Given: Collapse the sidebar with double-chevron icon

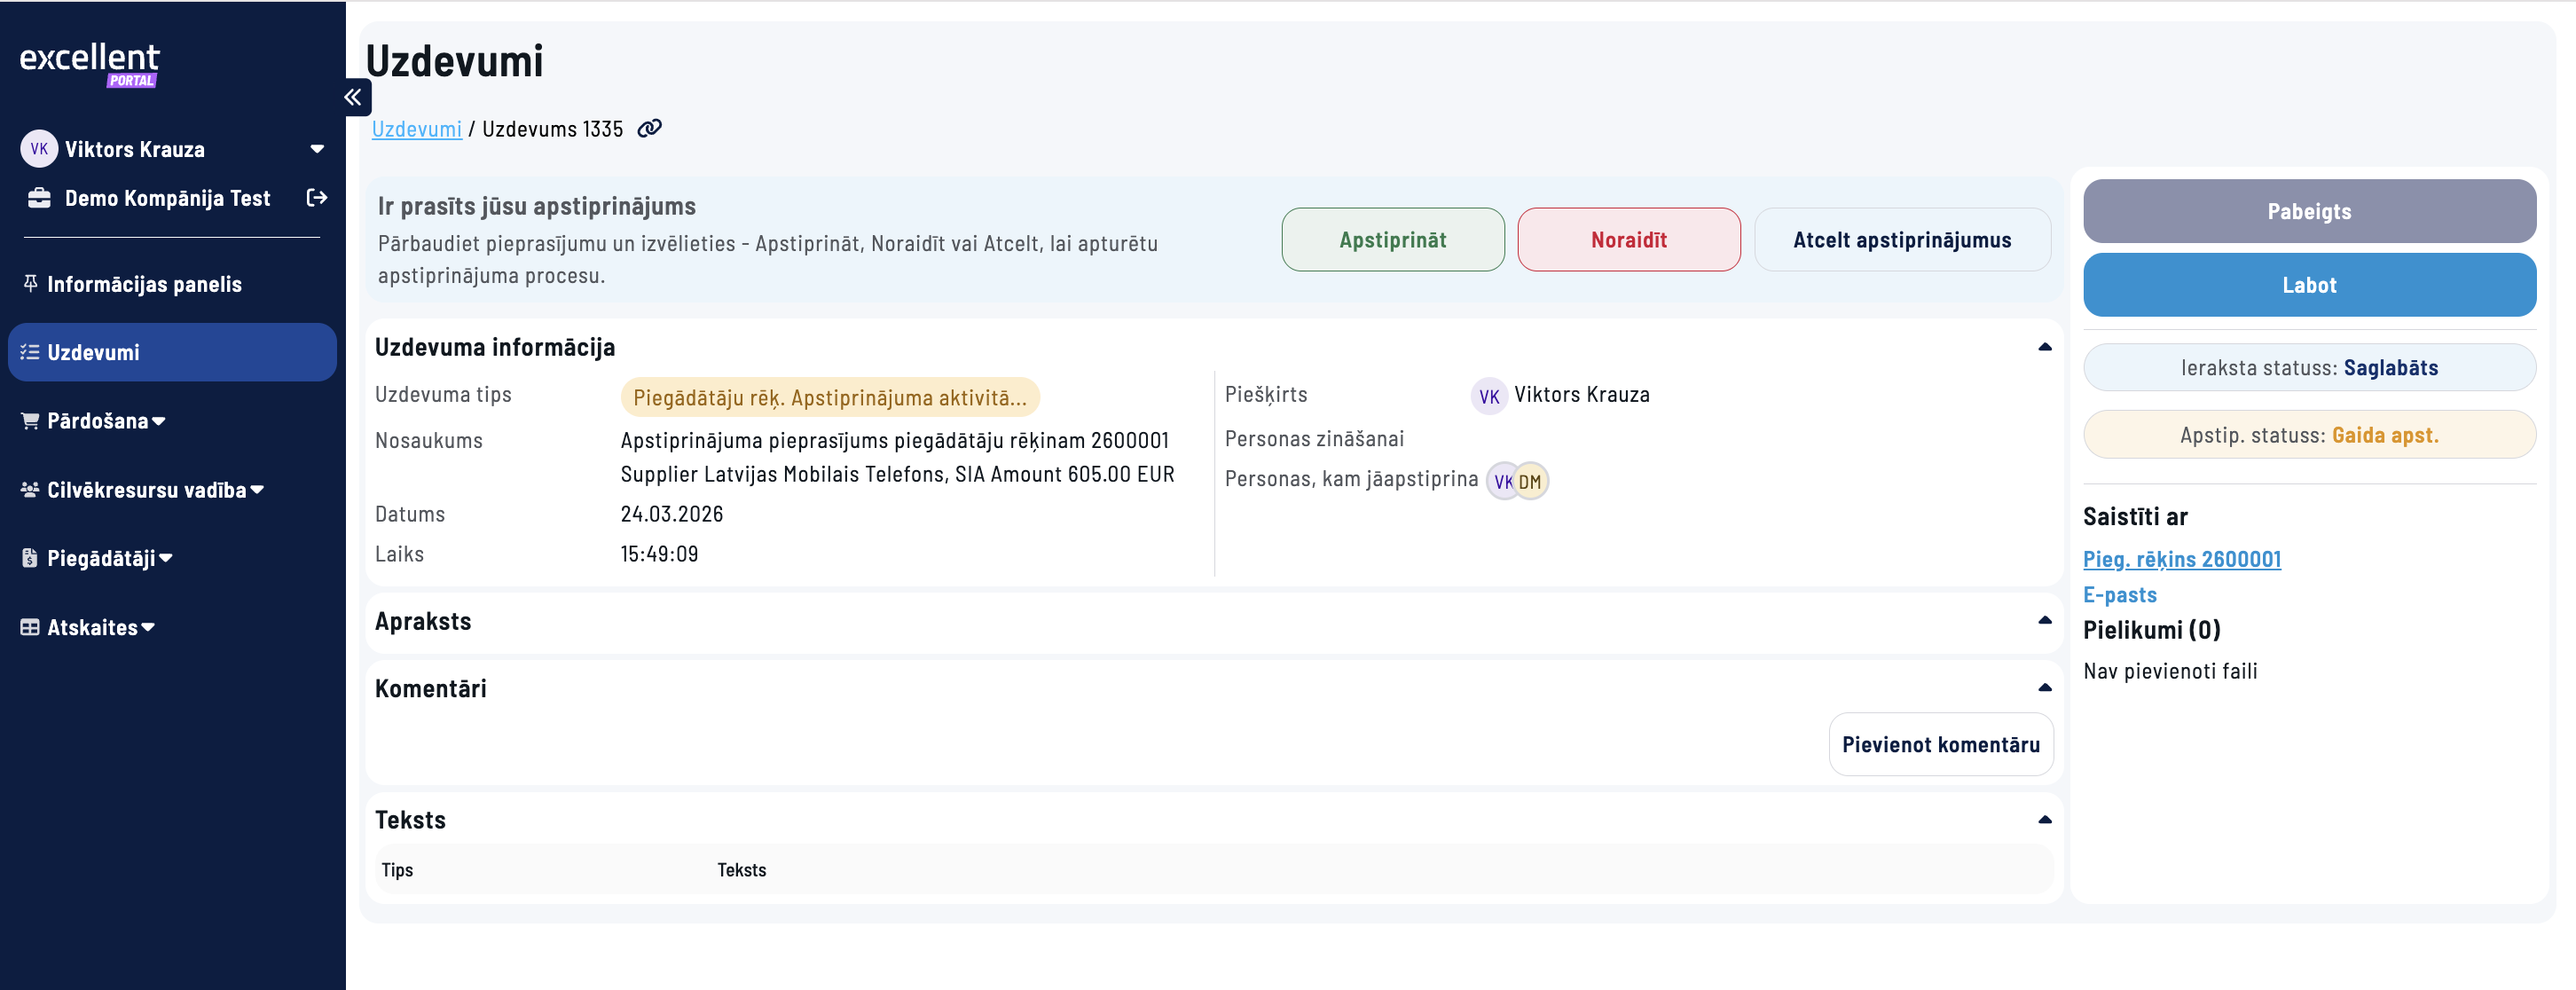Looking at the screenshot, I should (353, 97).
